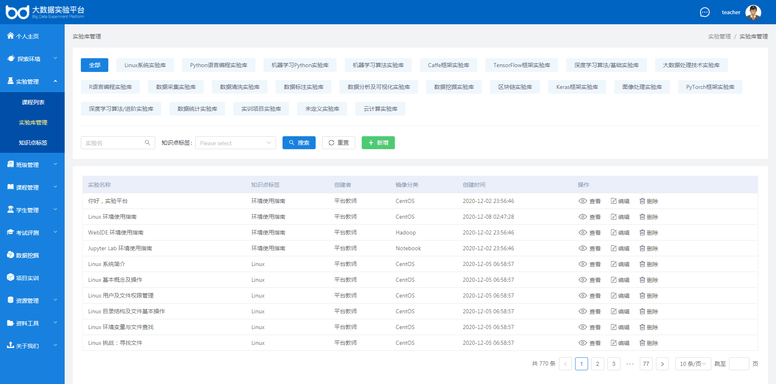
Task: Open 知识点标签 in the sidebar submenu
Action: 33,143
